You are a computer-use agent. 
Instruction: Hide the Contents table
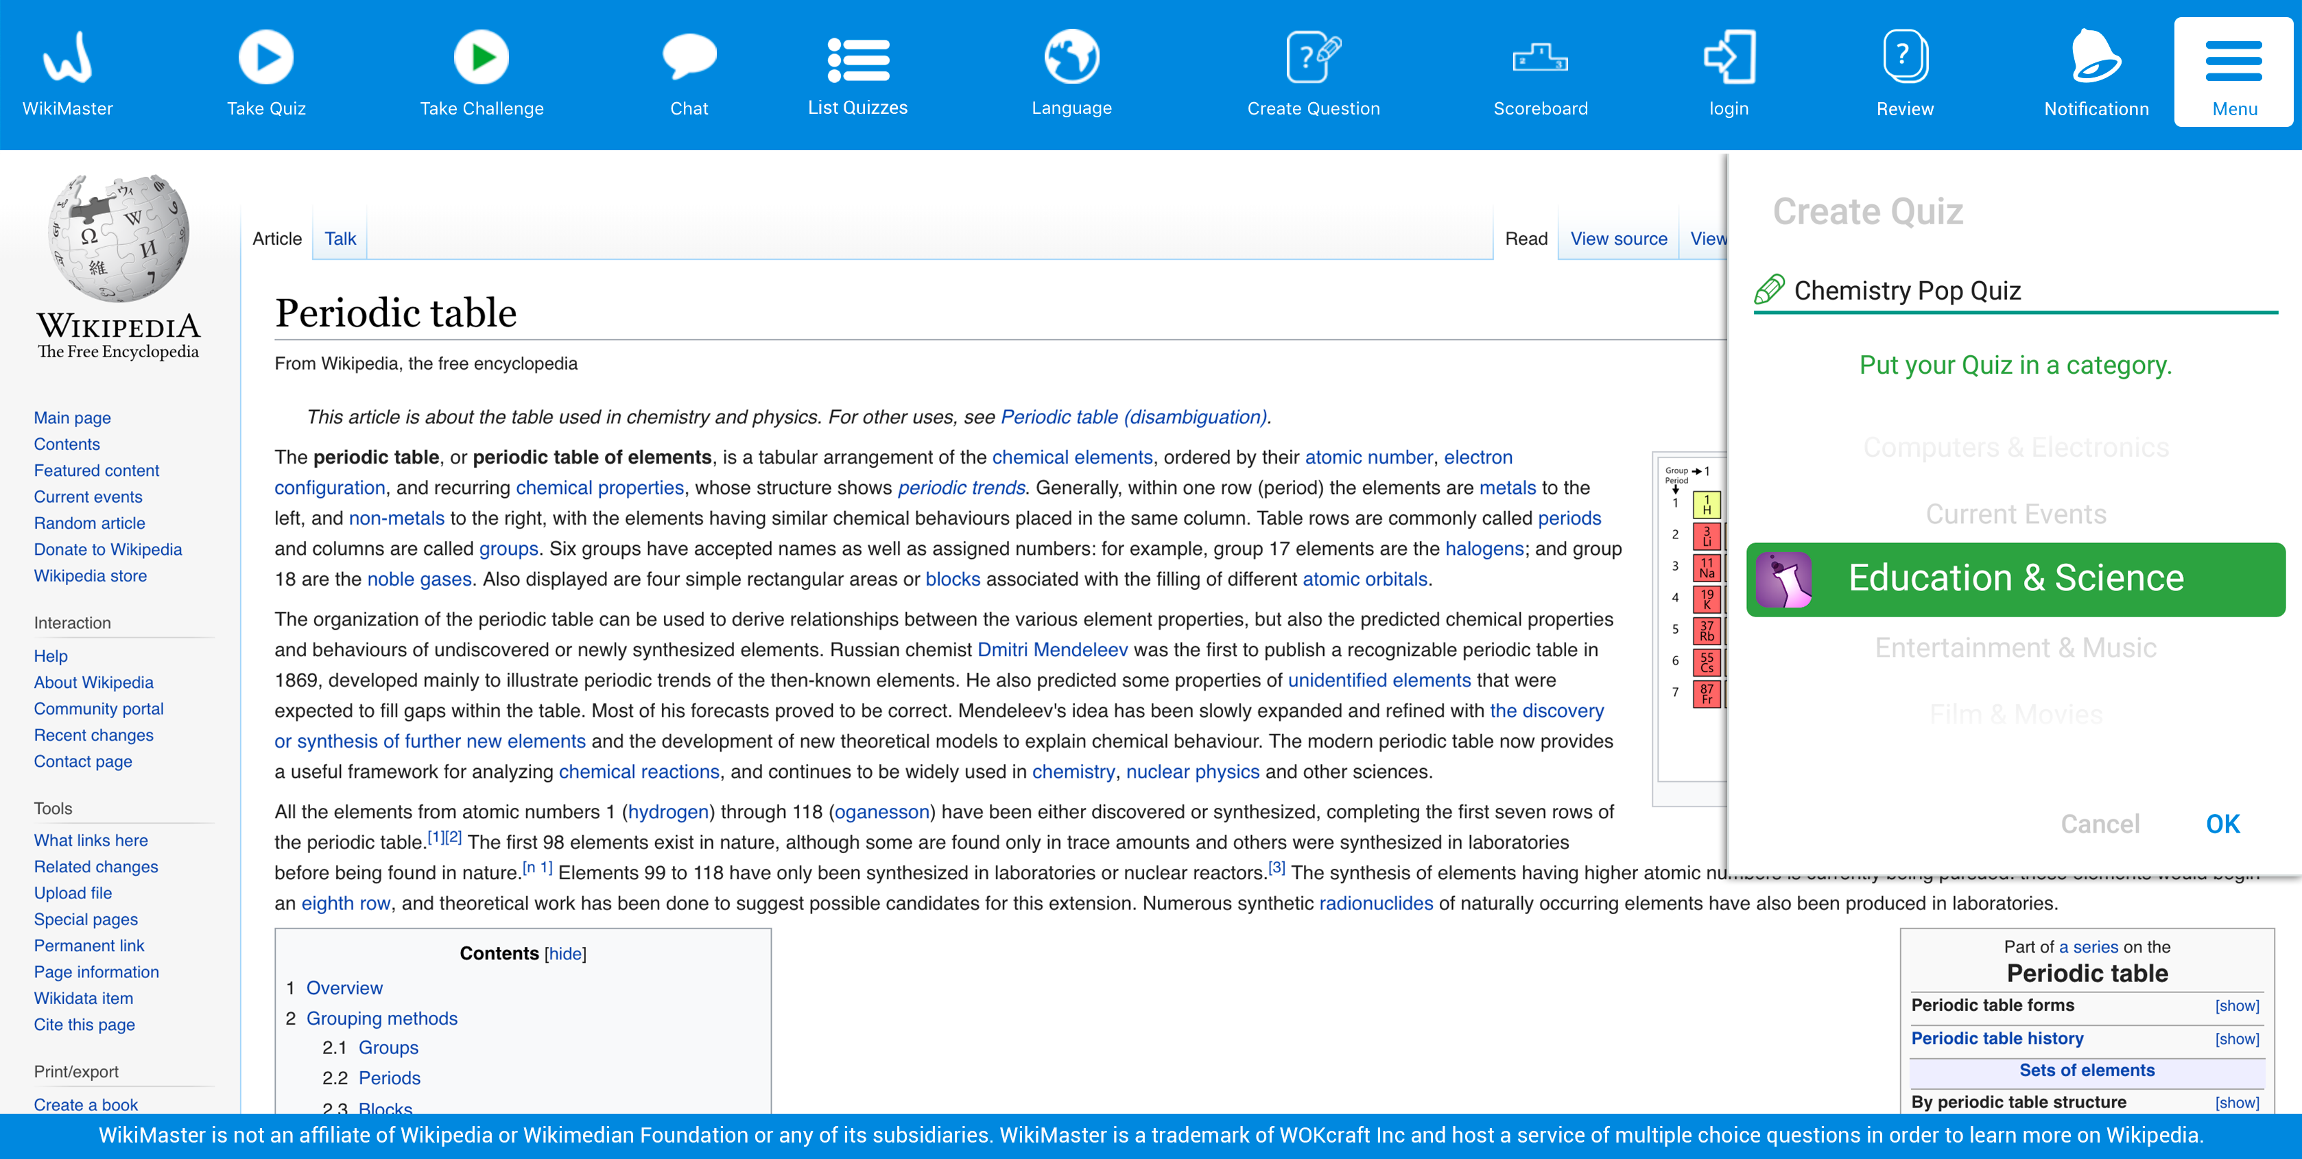click(565, 953)
